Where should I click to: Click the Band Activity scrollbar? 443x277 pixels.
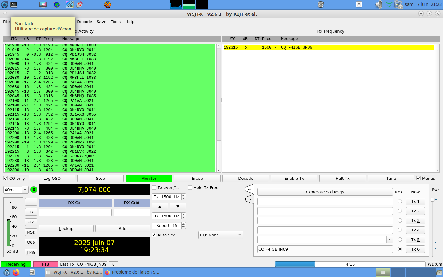(218, 108)
